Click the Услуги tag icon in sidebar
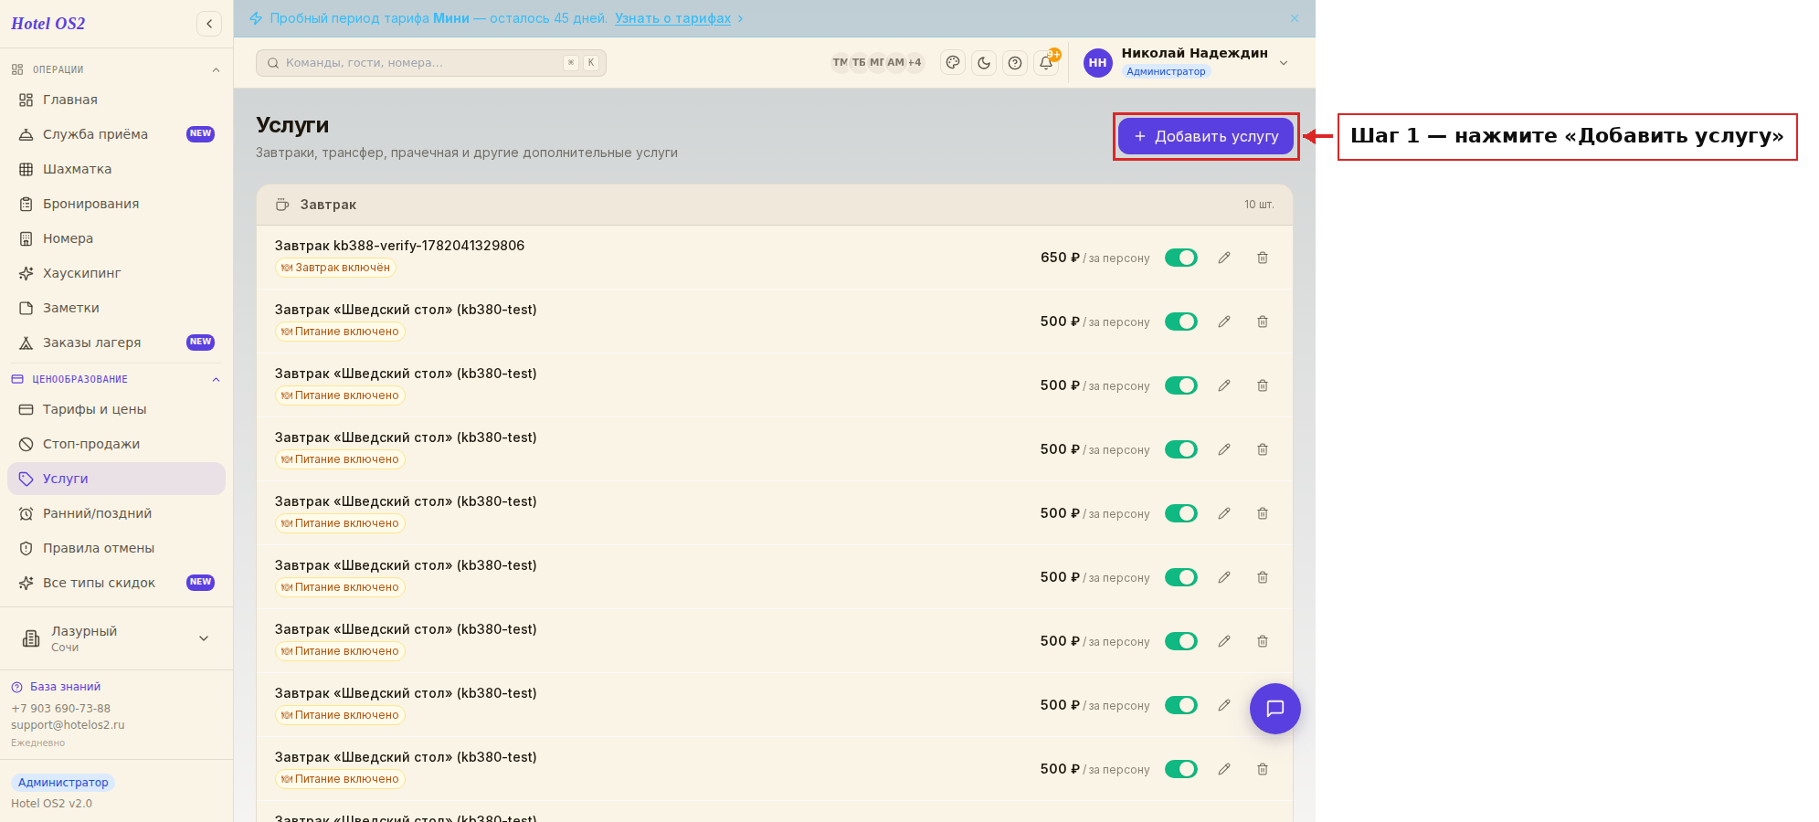 tap(26, 479)
